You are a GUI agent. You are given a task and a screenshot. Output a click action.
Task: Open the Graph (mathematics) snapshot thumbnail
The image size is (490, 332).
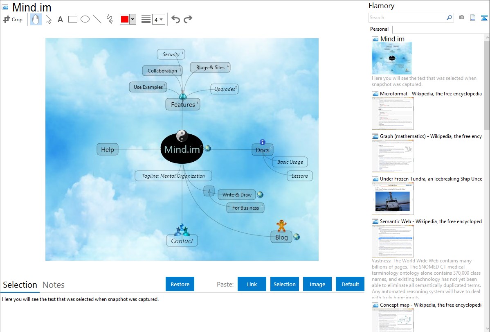[x=393, y=156]
